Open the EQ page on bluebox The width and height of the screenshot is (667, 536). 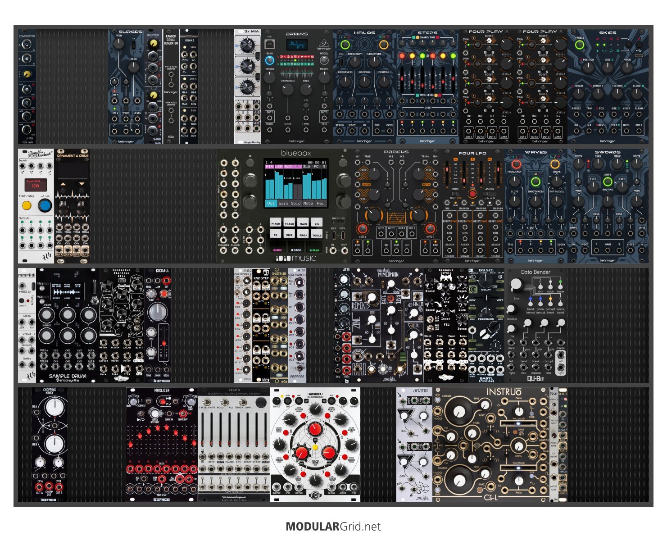317,223
